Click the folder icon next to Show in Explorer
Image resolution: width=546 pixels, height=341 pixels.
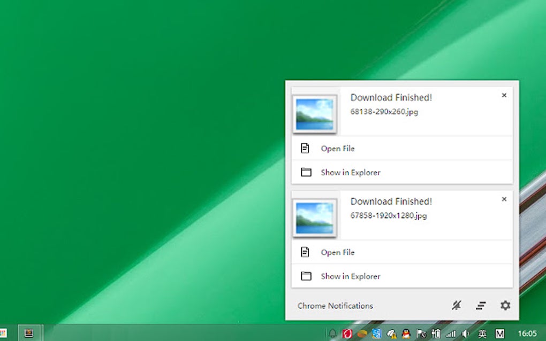306,172
